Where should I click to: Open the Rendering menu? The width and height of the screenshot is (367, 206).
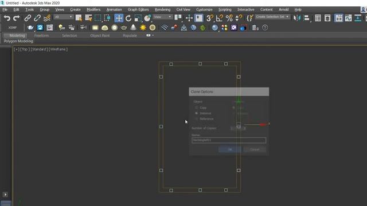(x=162, y=10)
